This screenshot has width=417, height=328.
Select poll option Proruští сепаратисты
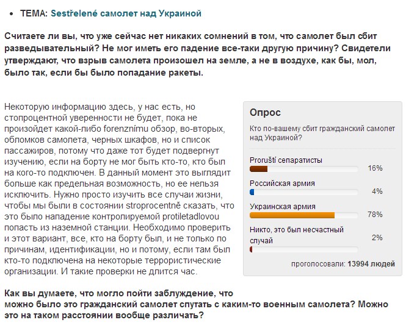tap(286, 160)
